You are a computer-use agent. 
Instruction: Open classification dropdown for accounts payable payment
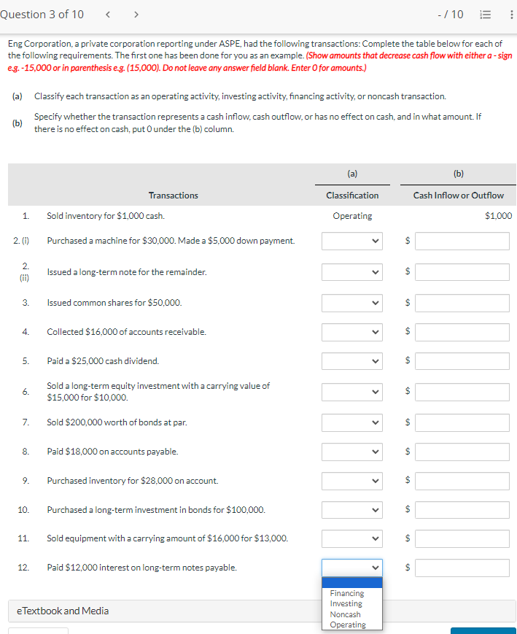pyautogui.click(x=352, y=452)
